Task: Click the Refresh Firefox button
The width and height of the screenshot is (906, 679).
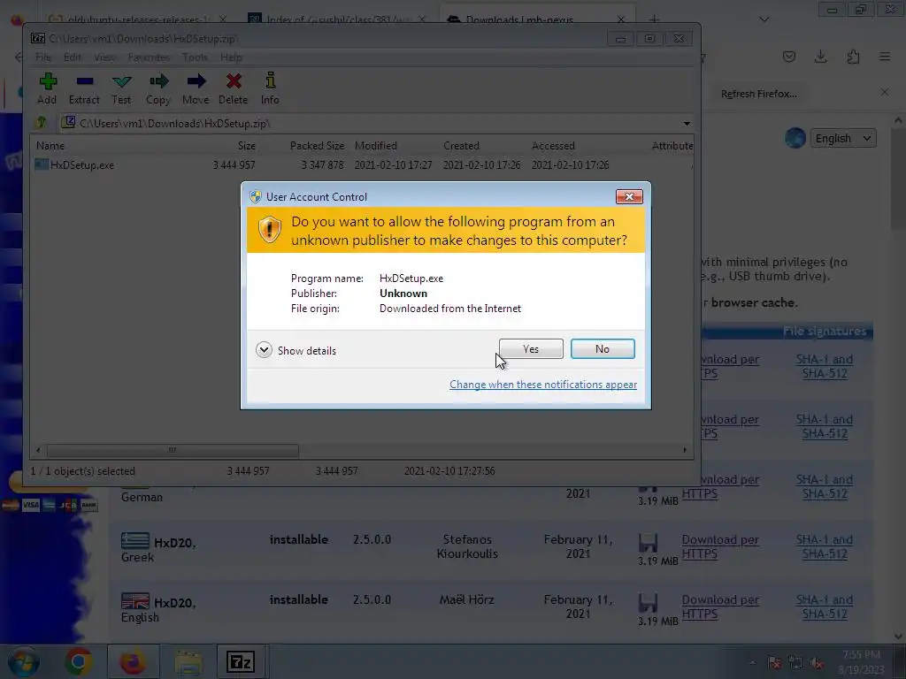Action: click(x=758, y=94)
